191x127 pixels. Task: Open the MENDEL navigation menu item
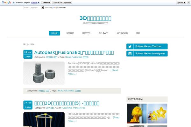122,33
